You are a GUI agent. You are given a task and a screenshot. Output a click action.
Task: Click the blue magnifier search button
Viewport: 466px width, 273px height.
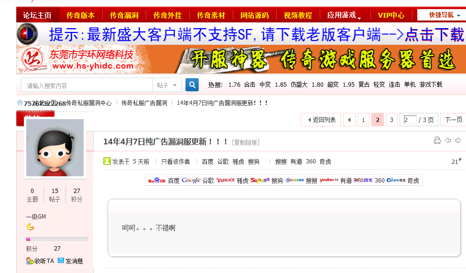coord(192,85)
